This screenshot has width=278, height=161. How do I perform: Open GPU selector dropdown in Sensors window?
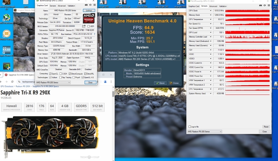[x=205, y=132]
